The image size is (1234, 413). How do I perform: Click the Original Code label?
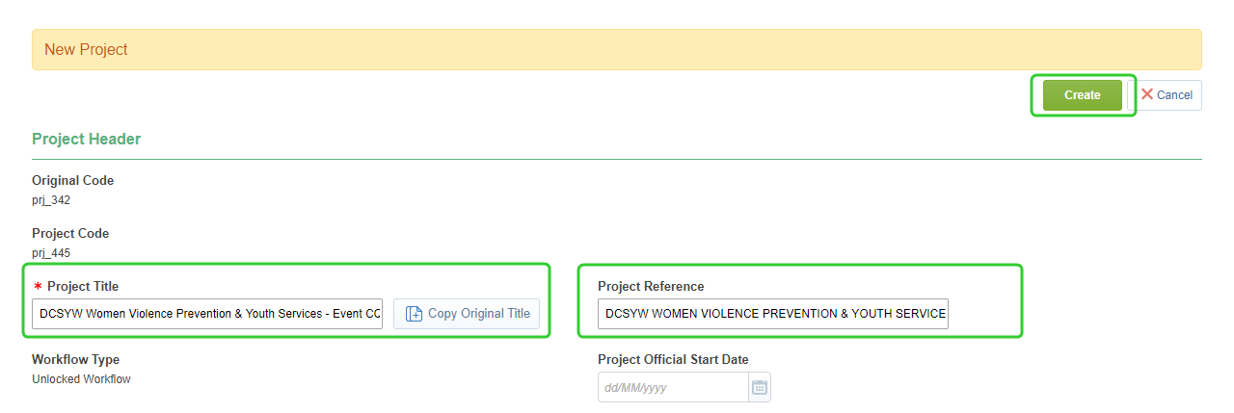(72, 181)
